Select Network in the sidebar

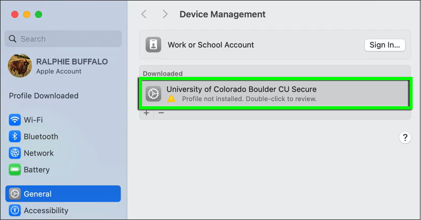click(x=39, y=153)
